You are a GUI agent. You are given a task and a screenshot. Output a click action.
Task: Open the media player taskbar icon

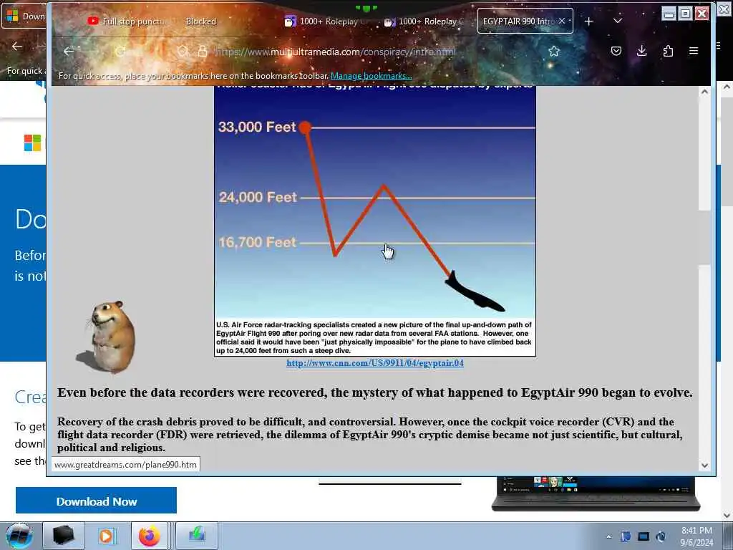107,536
